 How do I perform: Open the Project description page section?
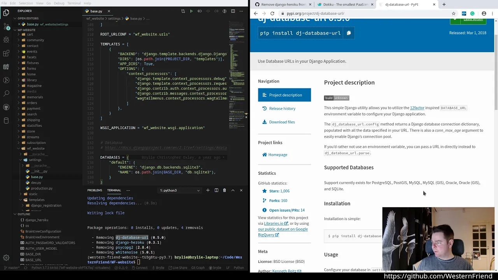284,95
